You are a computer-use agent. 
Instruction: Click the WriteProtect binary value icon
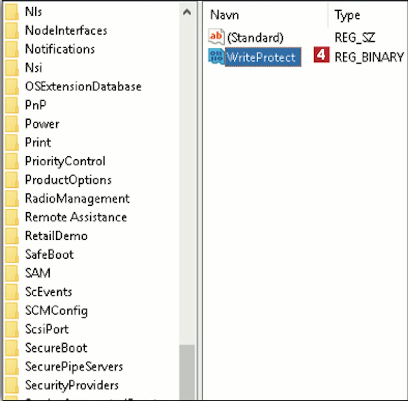pyautogui.click(x=216, y=57)
